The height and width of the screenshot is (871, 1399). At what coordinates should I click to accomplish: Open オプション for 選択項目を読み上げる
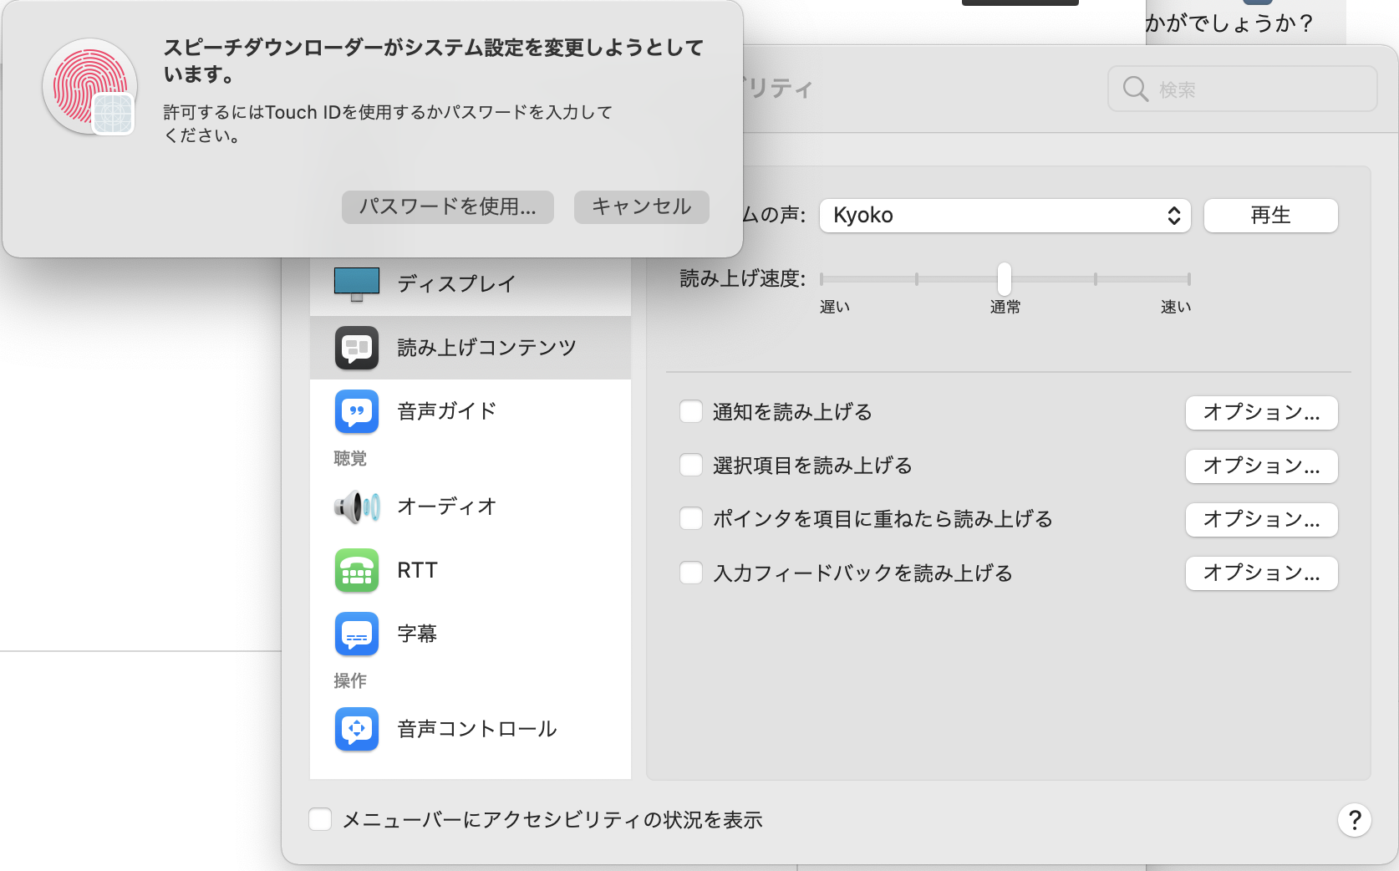coord(1261,466)
